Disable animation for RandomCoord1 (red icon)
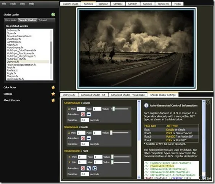This screenshot has width=215, height=184. (x=83, y=168)
